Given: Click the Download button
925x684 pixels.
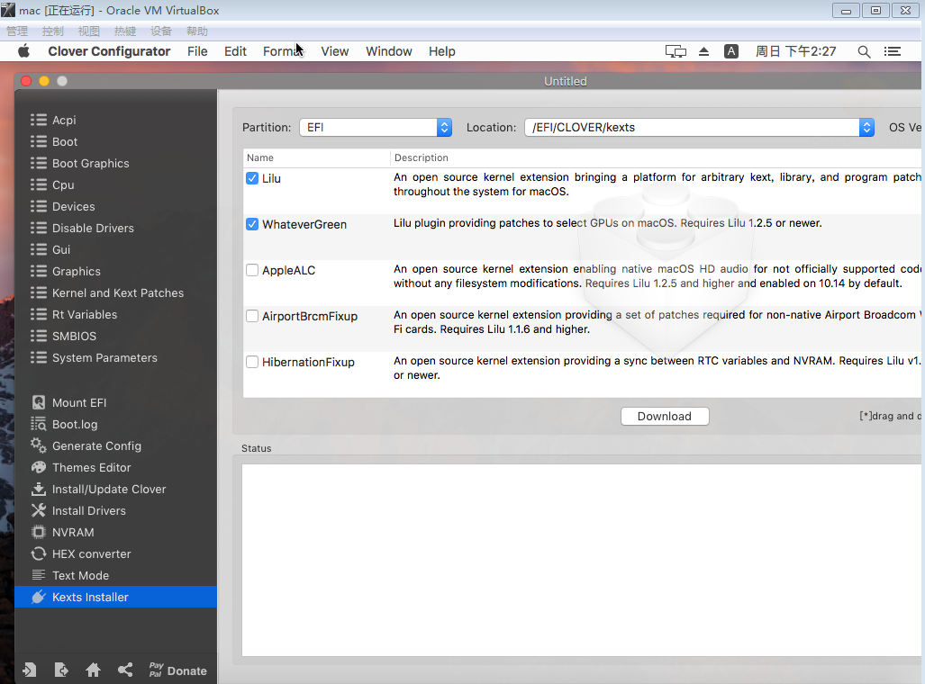Looking at the screenshot, I should [x=665, y=417].
